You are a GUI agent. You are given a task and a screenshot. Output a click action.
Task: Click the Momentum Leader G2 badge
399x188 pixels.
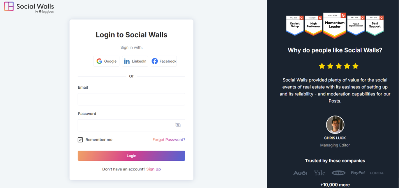pyautogui.click(x=335, y=26)
